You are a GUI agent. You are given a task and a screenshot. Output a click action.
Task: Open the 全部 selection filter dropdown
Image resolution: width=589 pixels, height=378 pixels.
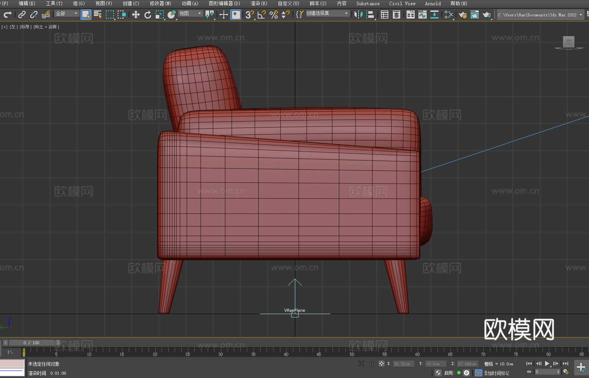[67, 13]
